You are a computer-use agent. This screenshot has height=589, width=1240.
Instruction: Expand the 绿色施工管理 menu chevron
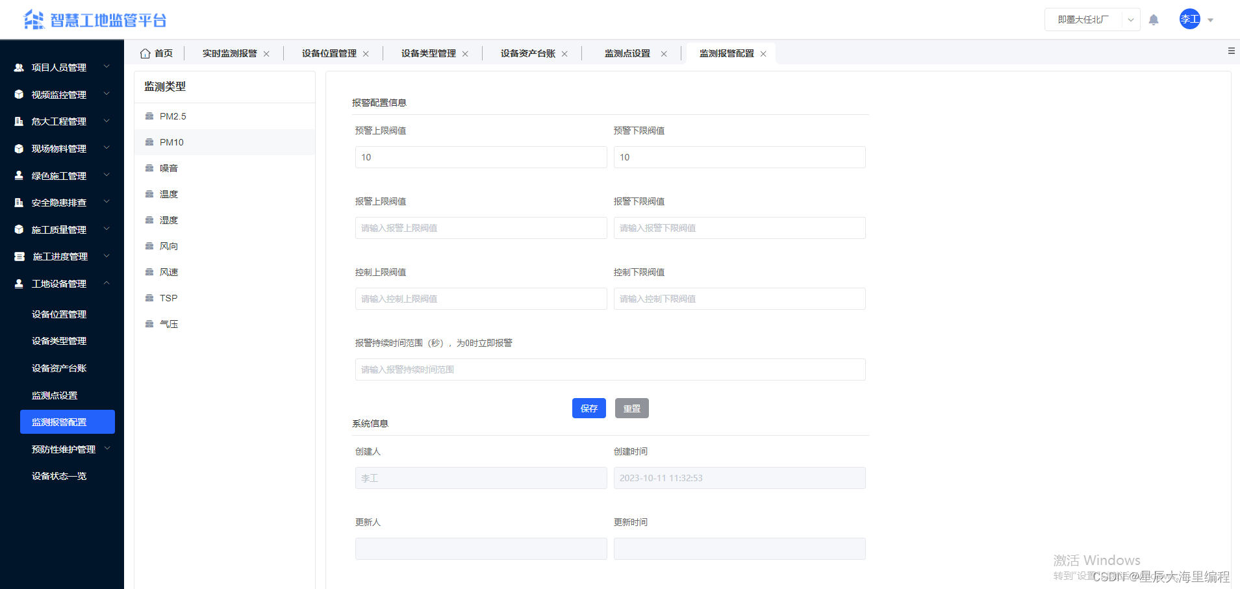[107, 175]
